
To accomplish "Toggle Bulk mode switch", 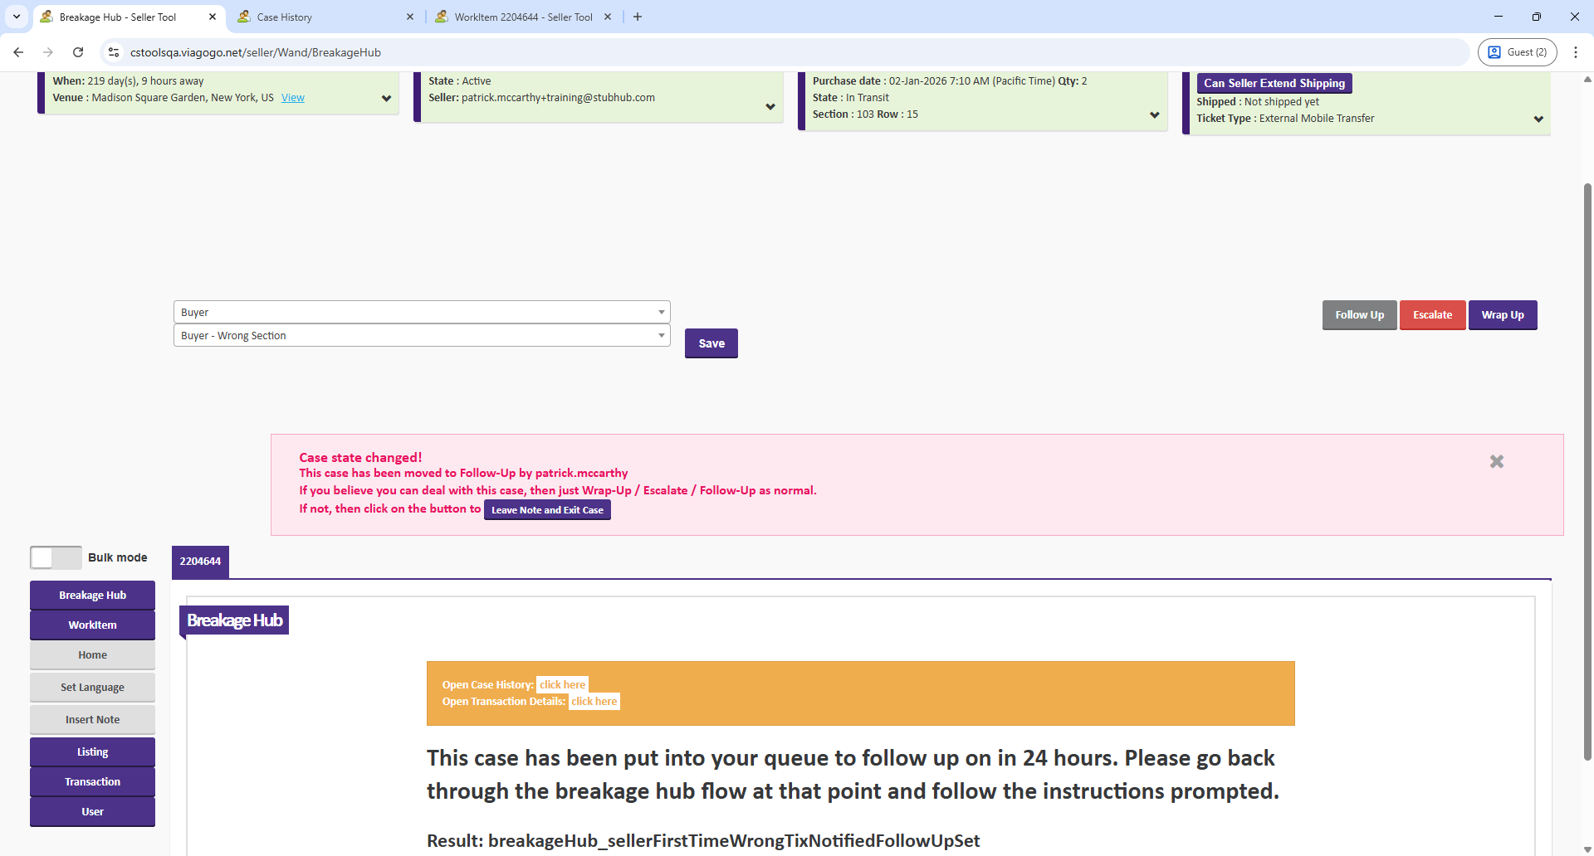I will [x=56, y=557].
